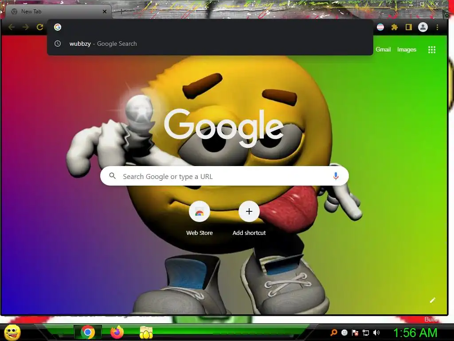This screenshot has width=454, height=341.
Task: Go back with the browser back arrow
Action: [x=11, y=27]
